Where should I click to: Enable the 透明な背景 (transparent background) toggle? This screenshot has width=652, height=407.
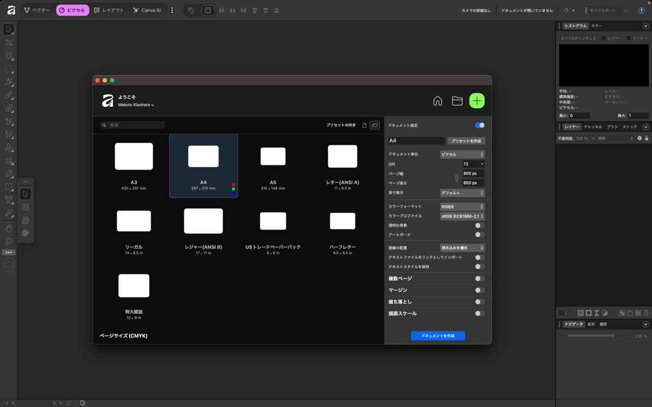tap(479, 225)
